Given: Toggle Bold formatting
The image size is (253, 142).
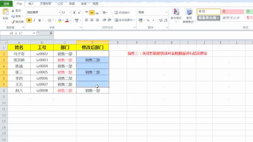Looking at the screenshot, I should (x=29, y=20).
